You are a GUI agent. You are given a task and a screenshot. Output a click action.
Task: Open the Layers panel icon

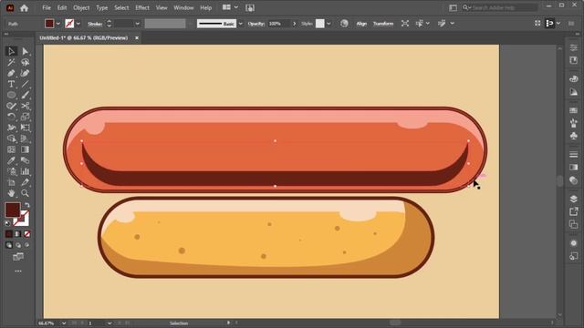coord(574,199)
